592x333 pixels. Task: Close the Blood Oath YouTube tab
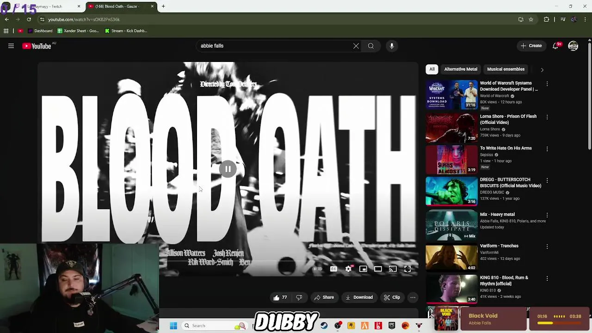click(x=152, y=6)
